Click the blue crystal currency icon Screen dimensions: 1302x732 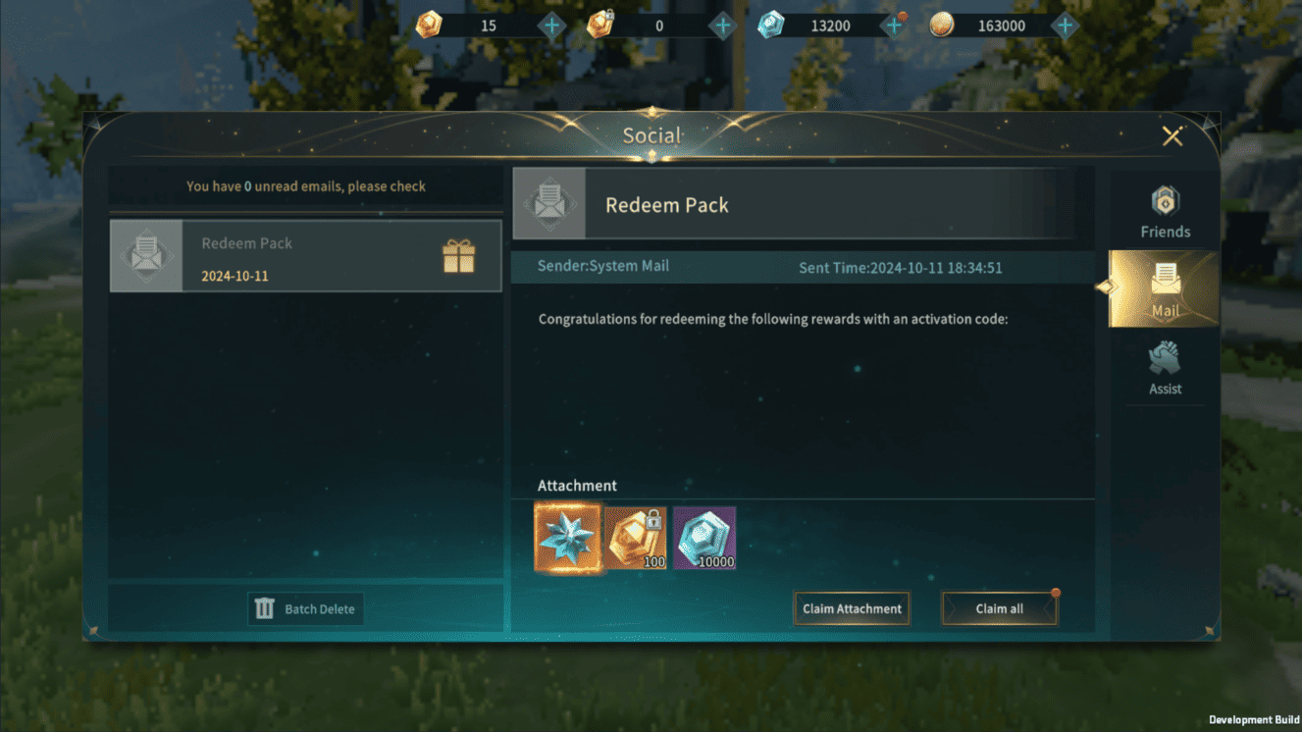(771, 26)
